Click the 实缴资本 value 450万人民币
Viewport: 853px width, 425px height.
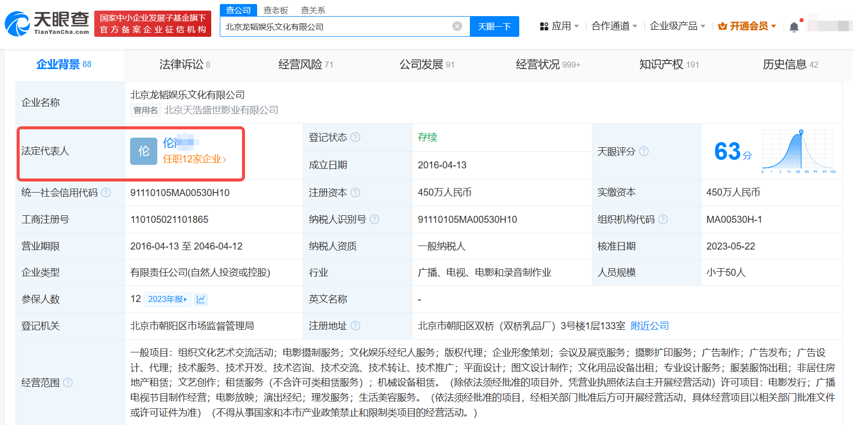733,192
